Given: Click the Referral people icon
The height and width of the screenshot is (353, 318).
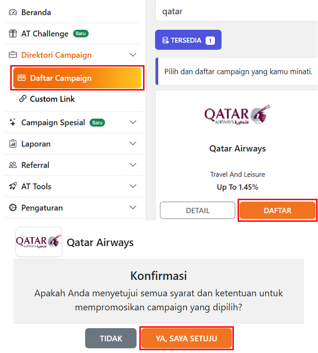Looking at the screenshot, I should click(13, 165).
